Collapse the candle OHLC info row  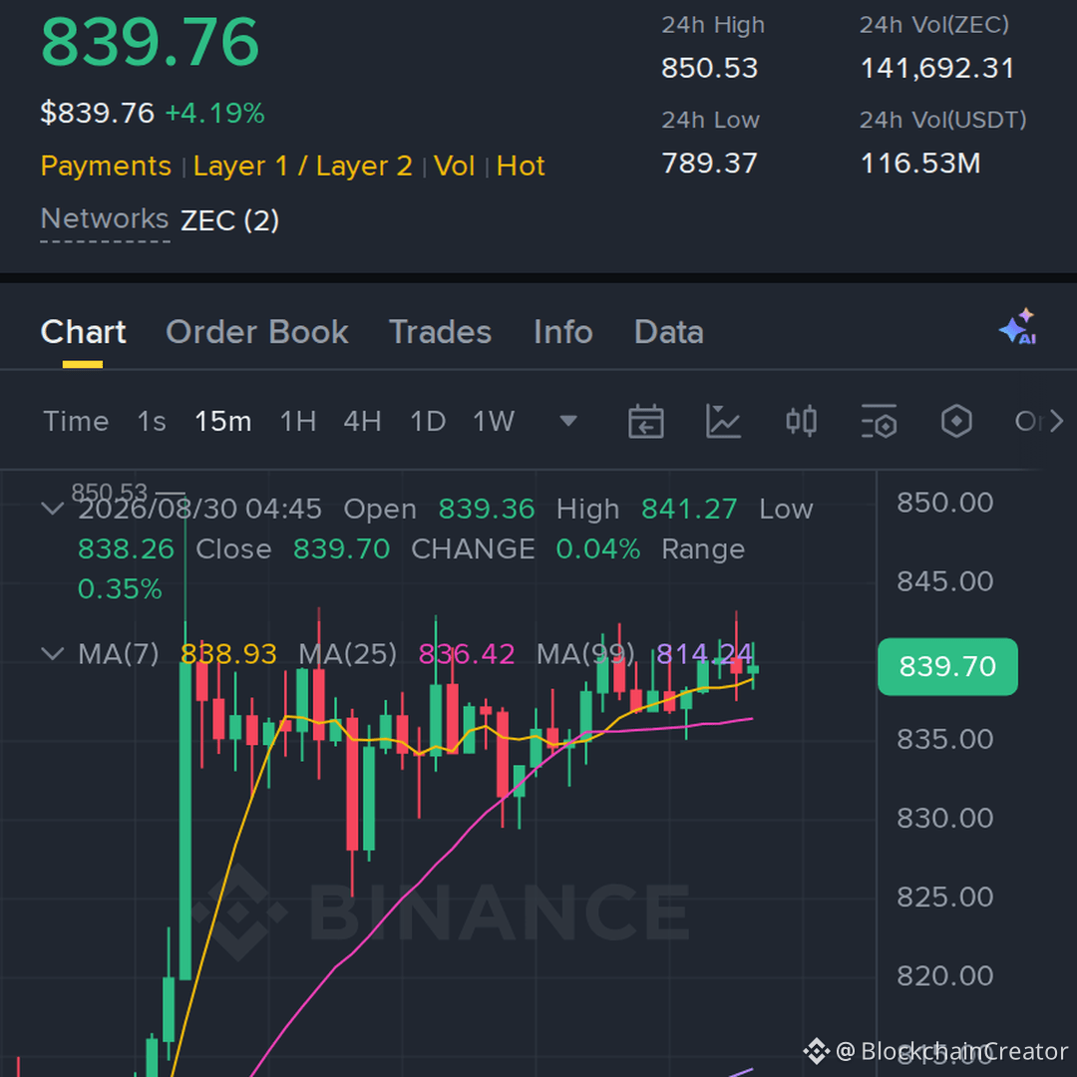[53, 509]
